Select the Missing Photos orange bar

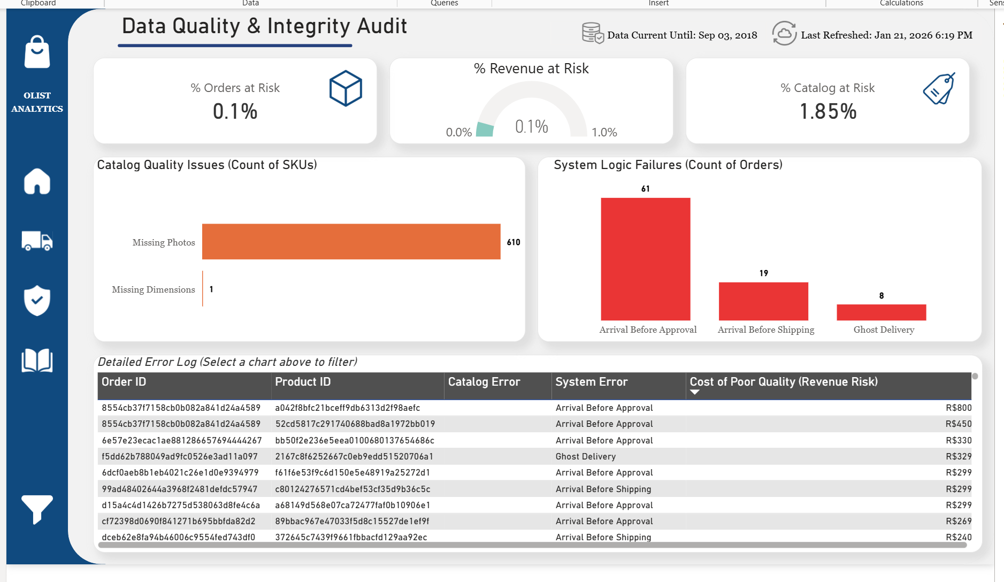tap(351, 242)
